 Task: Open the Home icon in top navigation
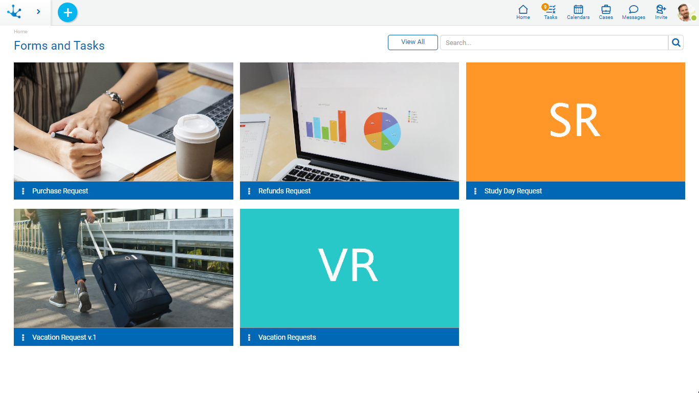click(523, 12)
